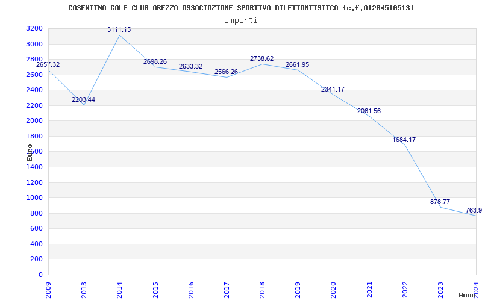Screen dimensions: 482x301
Task: Click the data label 2341.17
Action: (333, 89)
